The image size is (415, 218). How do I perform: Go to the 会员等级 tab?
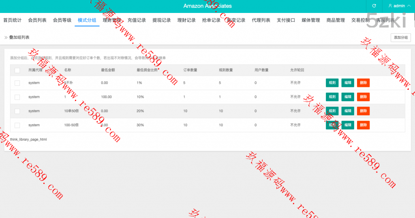[62, 20]
